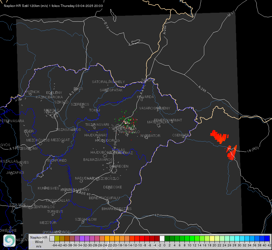
Task: Select the VÁSÁROSNAMÉNY label
Action: point(155,108)
